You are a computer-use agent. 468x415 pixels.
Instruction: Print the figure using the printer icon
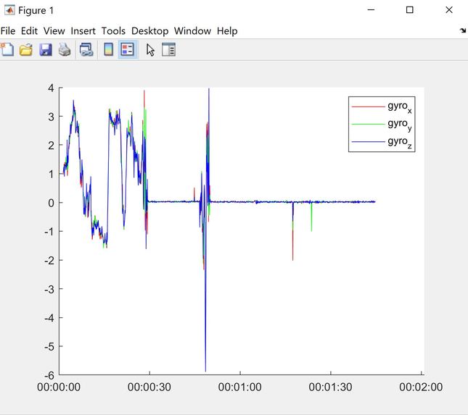click(65, 49)
